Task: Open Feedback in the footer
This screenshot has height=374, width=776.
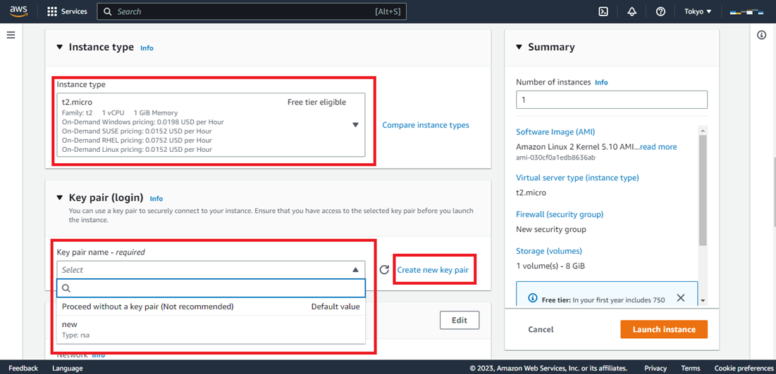Action: (x=23, y=368)
